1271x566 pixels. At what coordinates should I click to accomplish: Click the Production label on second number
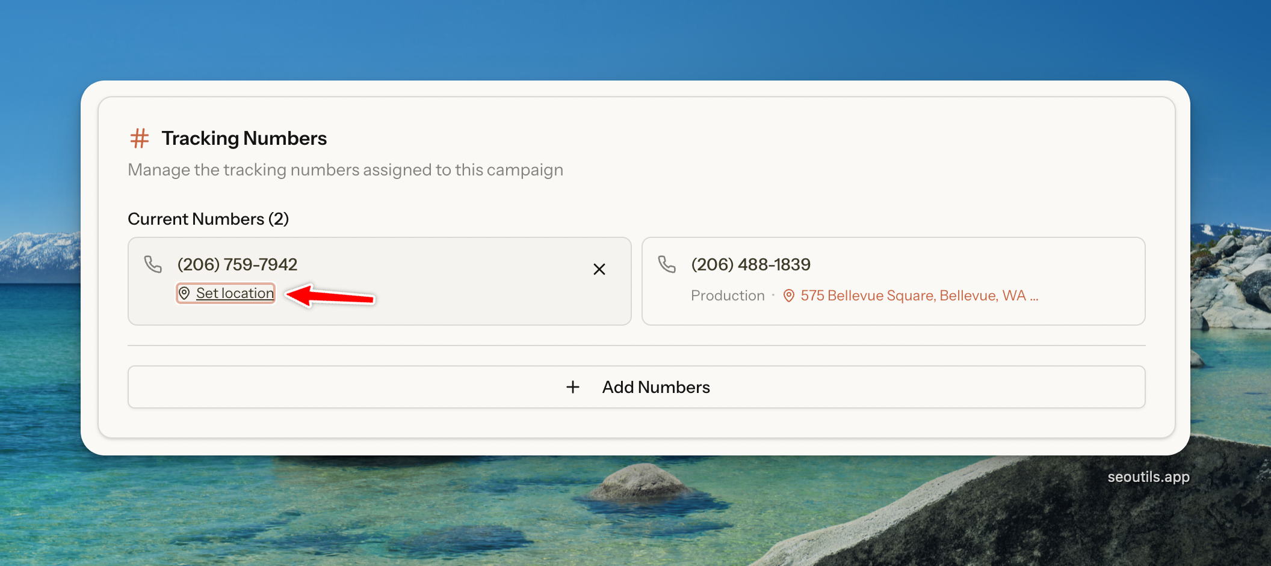[x=727, y=296]
